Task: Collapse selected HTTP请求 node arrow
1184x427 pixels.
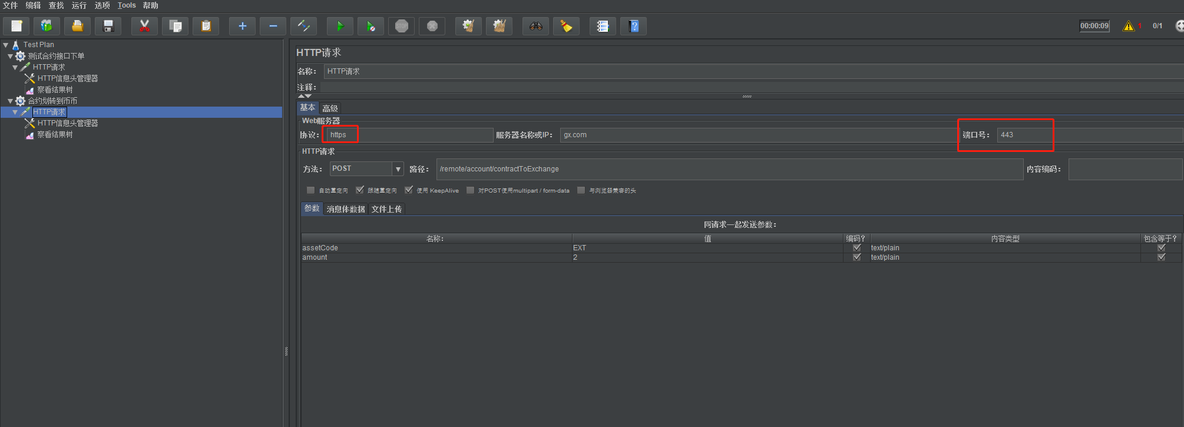Action: [15, 112]
